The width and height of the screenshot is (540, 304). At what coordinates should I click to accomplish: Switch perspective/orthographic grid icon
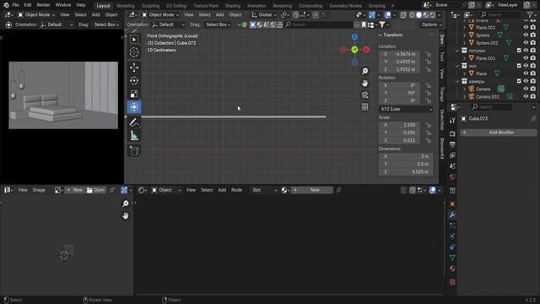tap(364, 107)
